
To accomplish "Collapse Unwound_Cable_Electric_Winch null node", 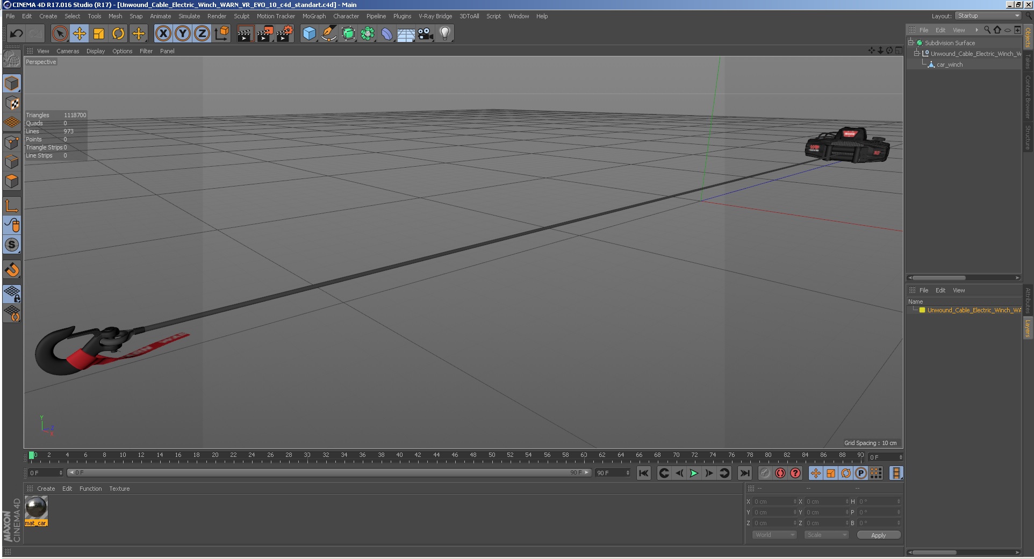I will pos(917,53).
